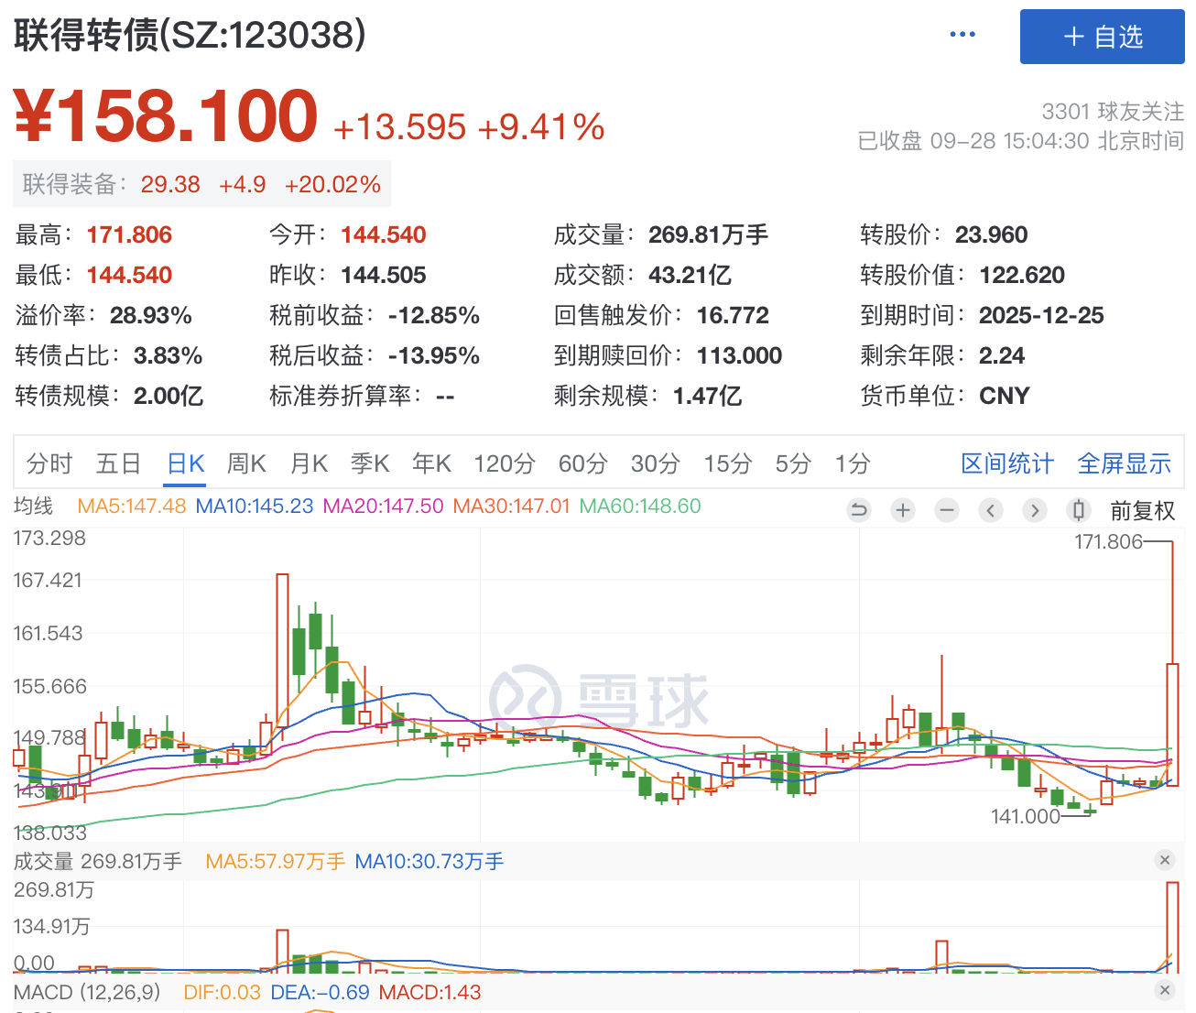The height and width of the screenshot is (1013, 1196).
Task: Add stock with the 自选 button
Action: tap(1103, 37)
